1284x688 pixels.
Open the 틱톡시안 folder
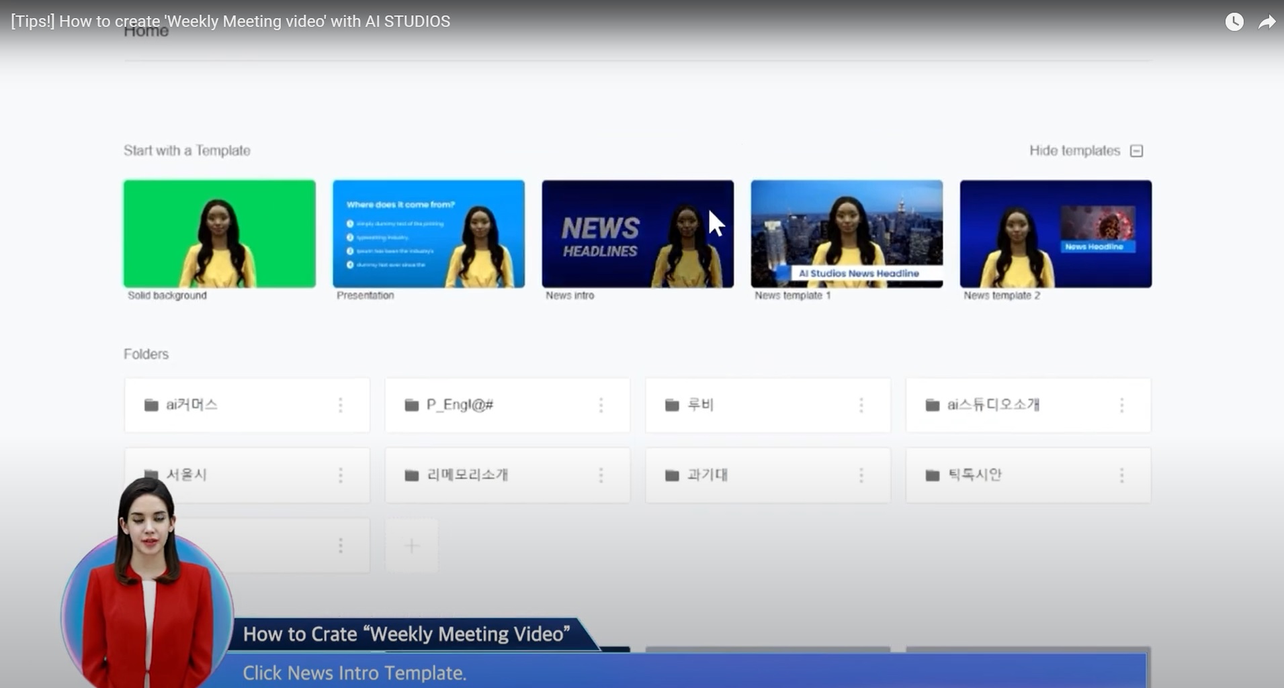[x=1028, y=475]
